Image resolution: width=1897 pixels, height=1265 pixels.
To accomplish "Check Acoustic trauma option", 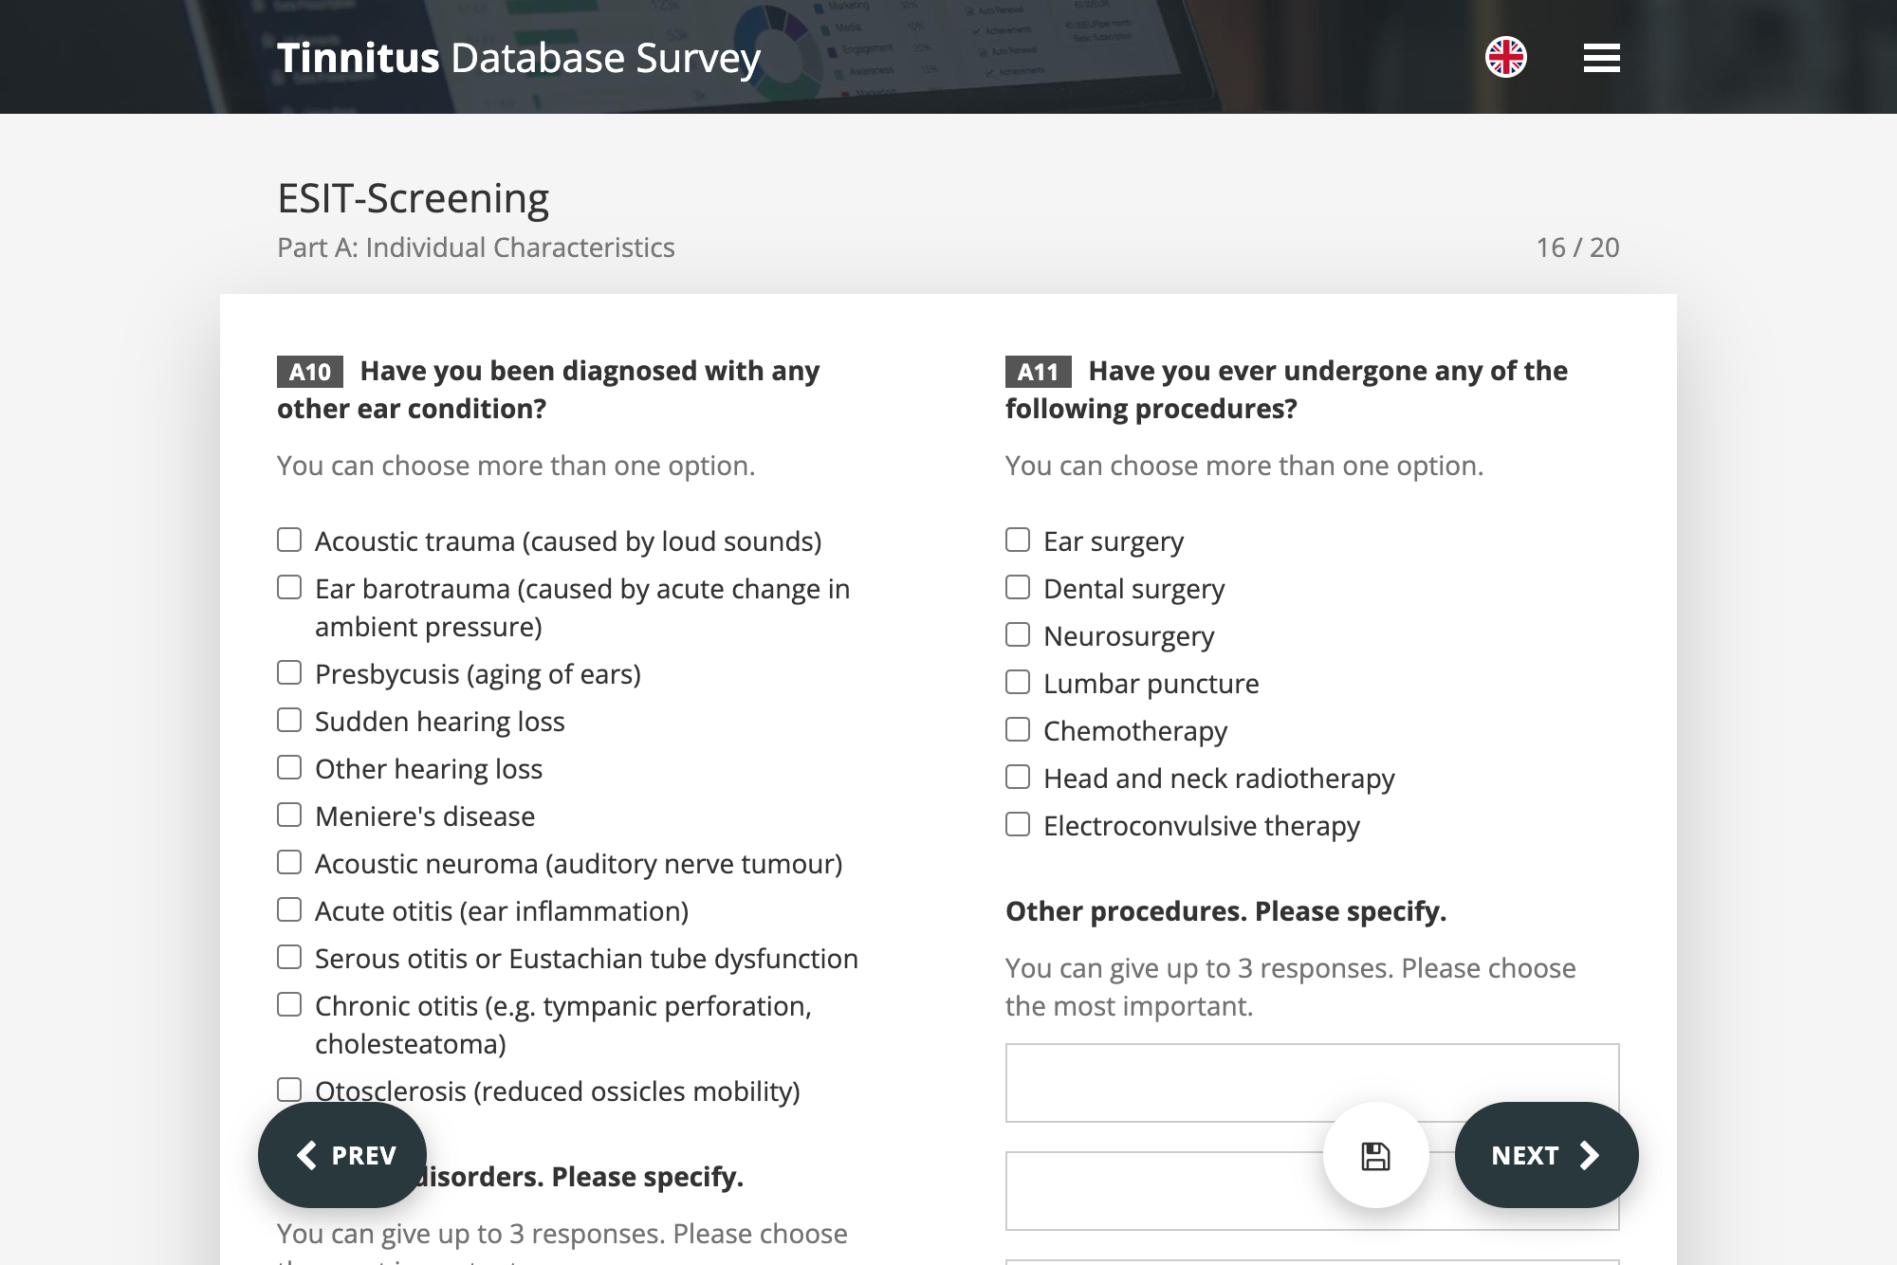I will click(289, 540).
